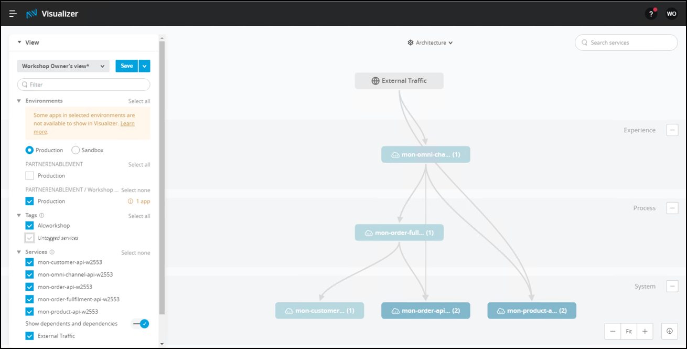Open the Workshop Owner's view dropdown

63,66
